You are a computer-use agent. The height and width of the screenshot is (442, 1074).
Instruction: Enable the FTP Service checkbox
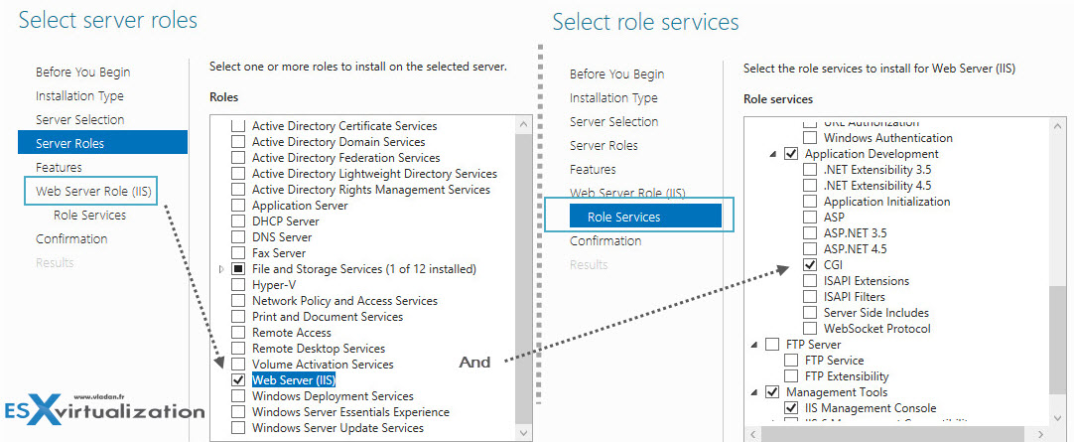791,360
